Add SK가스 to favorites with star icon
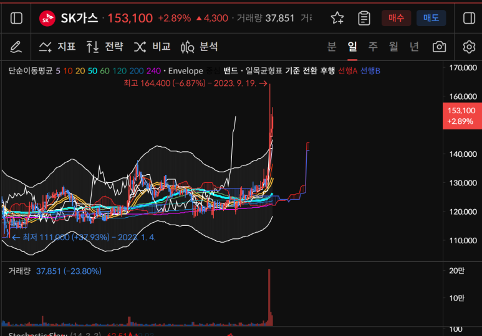This screenshot has height=336, width=482. [x=337, y=18]
